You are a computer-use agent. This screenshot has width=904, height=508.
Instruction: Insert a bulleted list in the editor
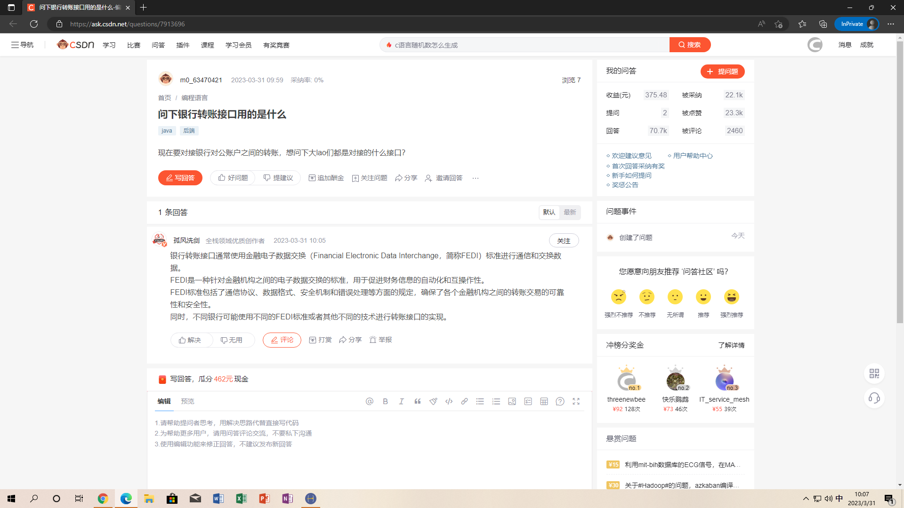point(480,401)
